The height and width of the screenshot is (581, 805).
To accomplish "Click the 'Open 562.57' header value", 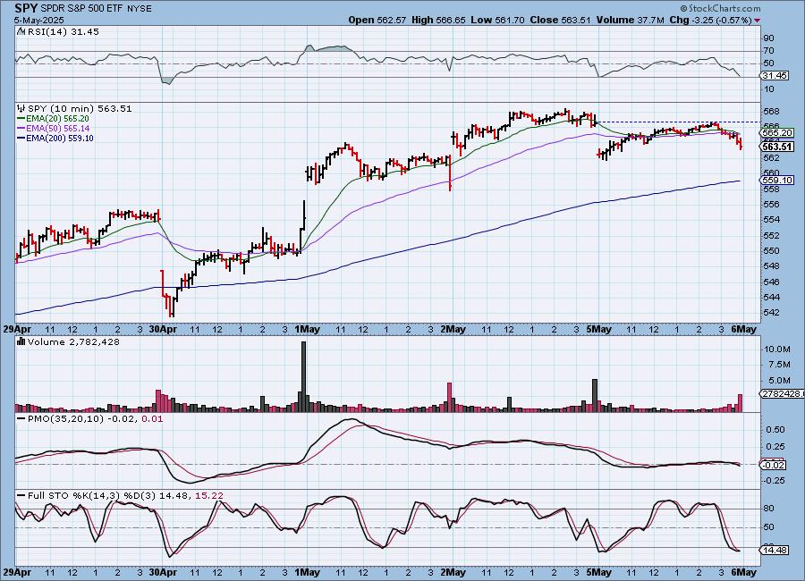I will [377, 20].
